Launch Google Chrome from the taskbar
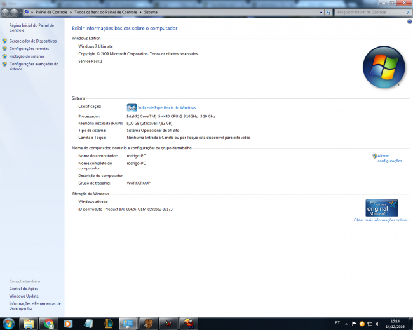413x330 pixels. pyautogui.click(x=49, y=324)
